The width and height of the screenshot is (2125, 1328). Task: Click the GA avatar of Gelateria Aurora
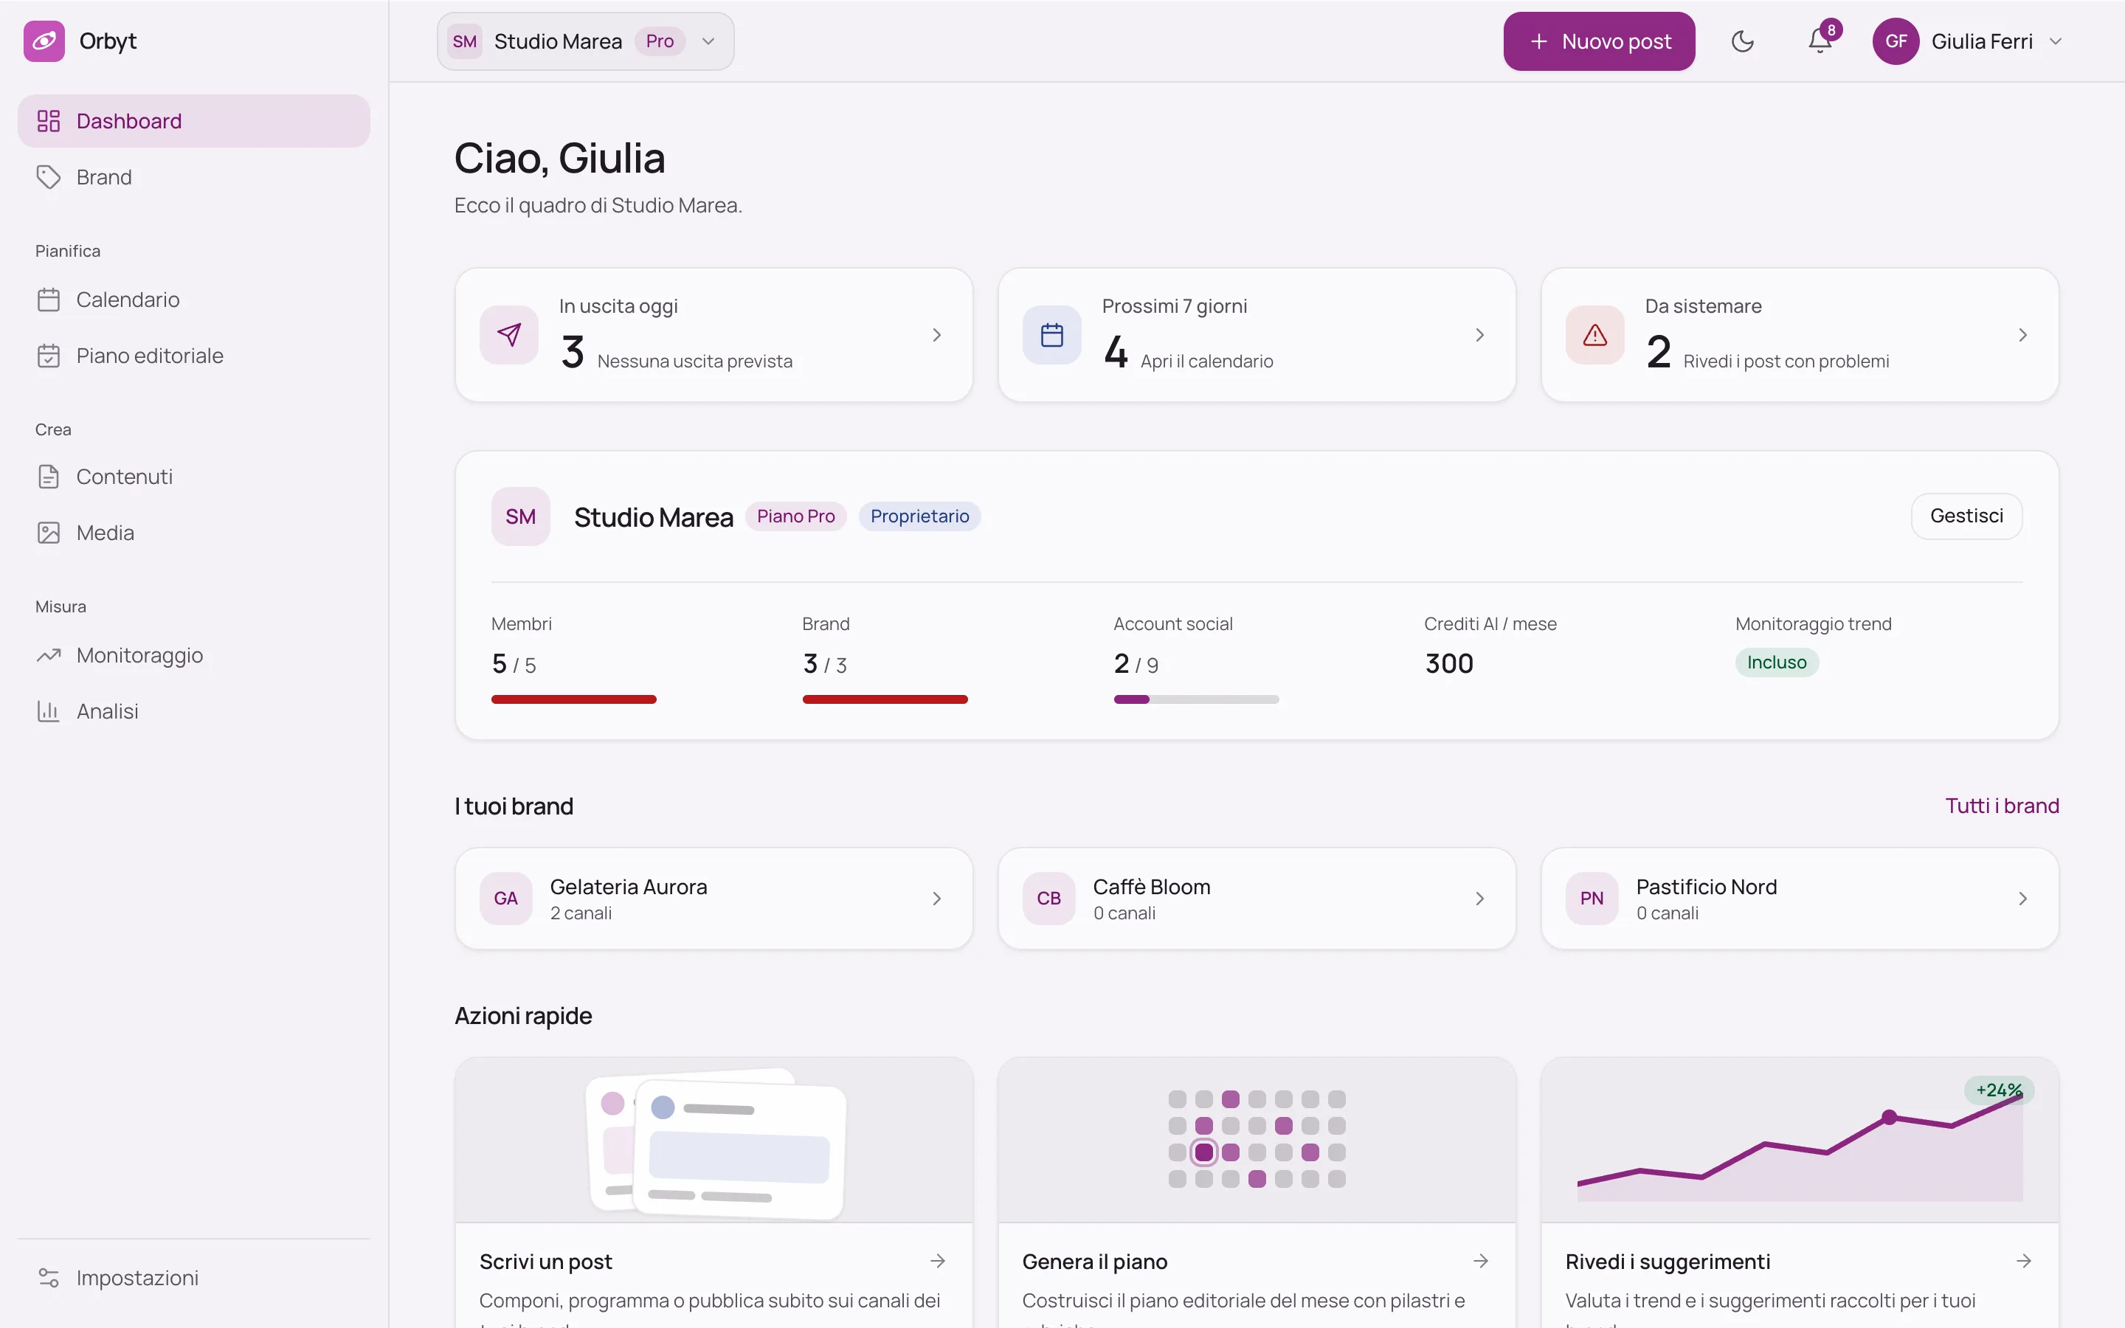pyautogui.click(x=505, y=899)
